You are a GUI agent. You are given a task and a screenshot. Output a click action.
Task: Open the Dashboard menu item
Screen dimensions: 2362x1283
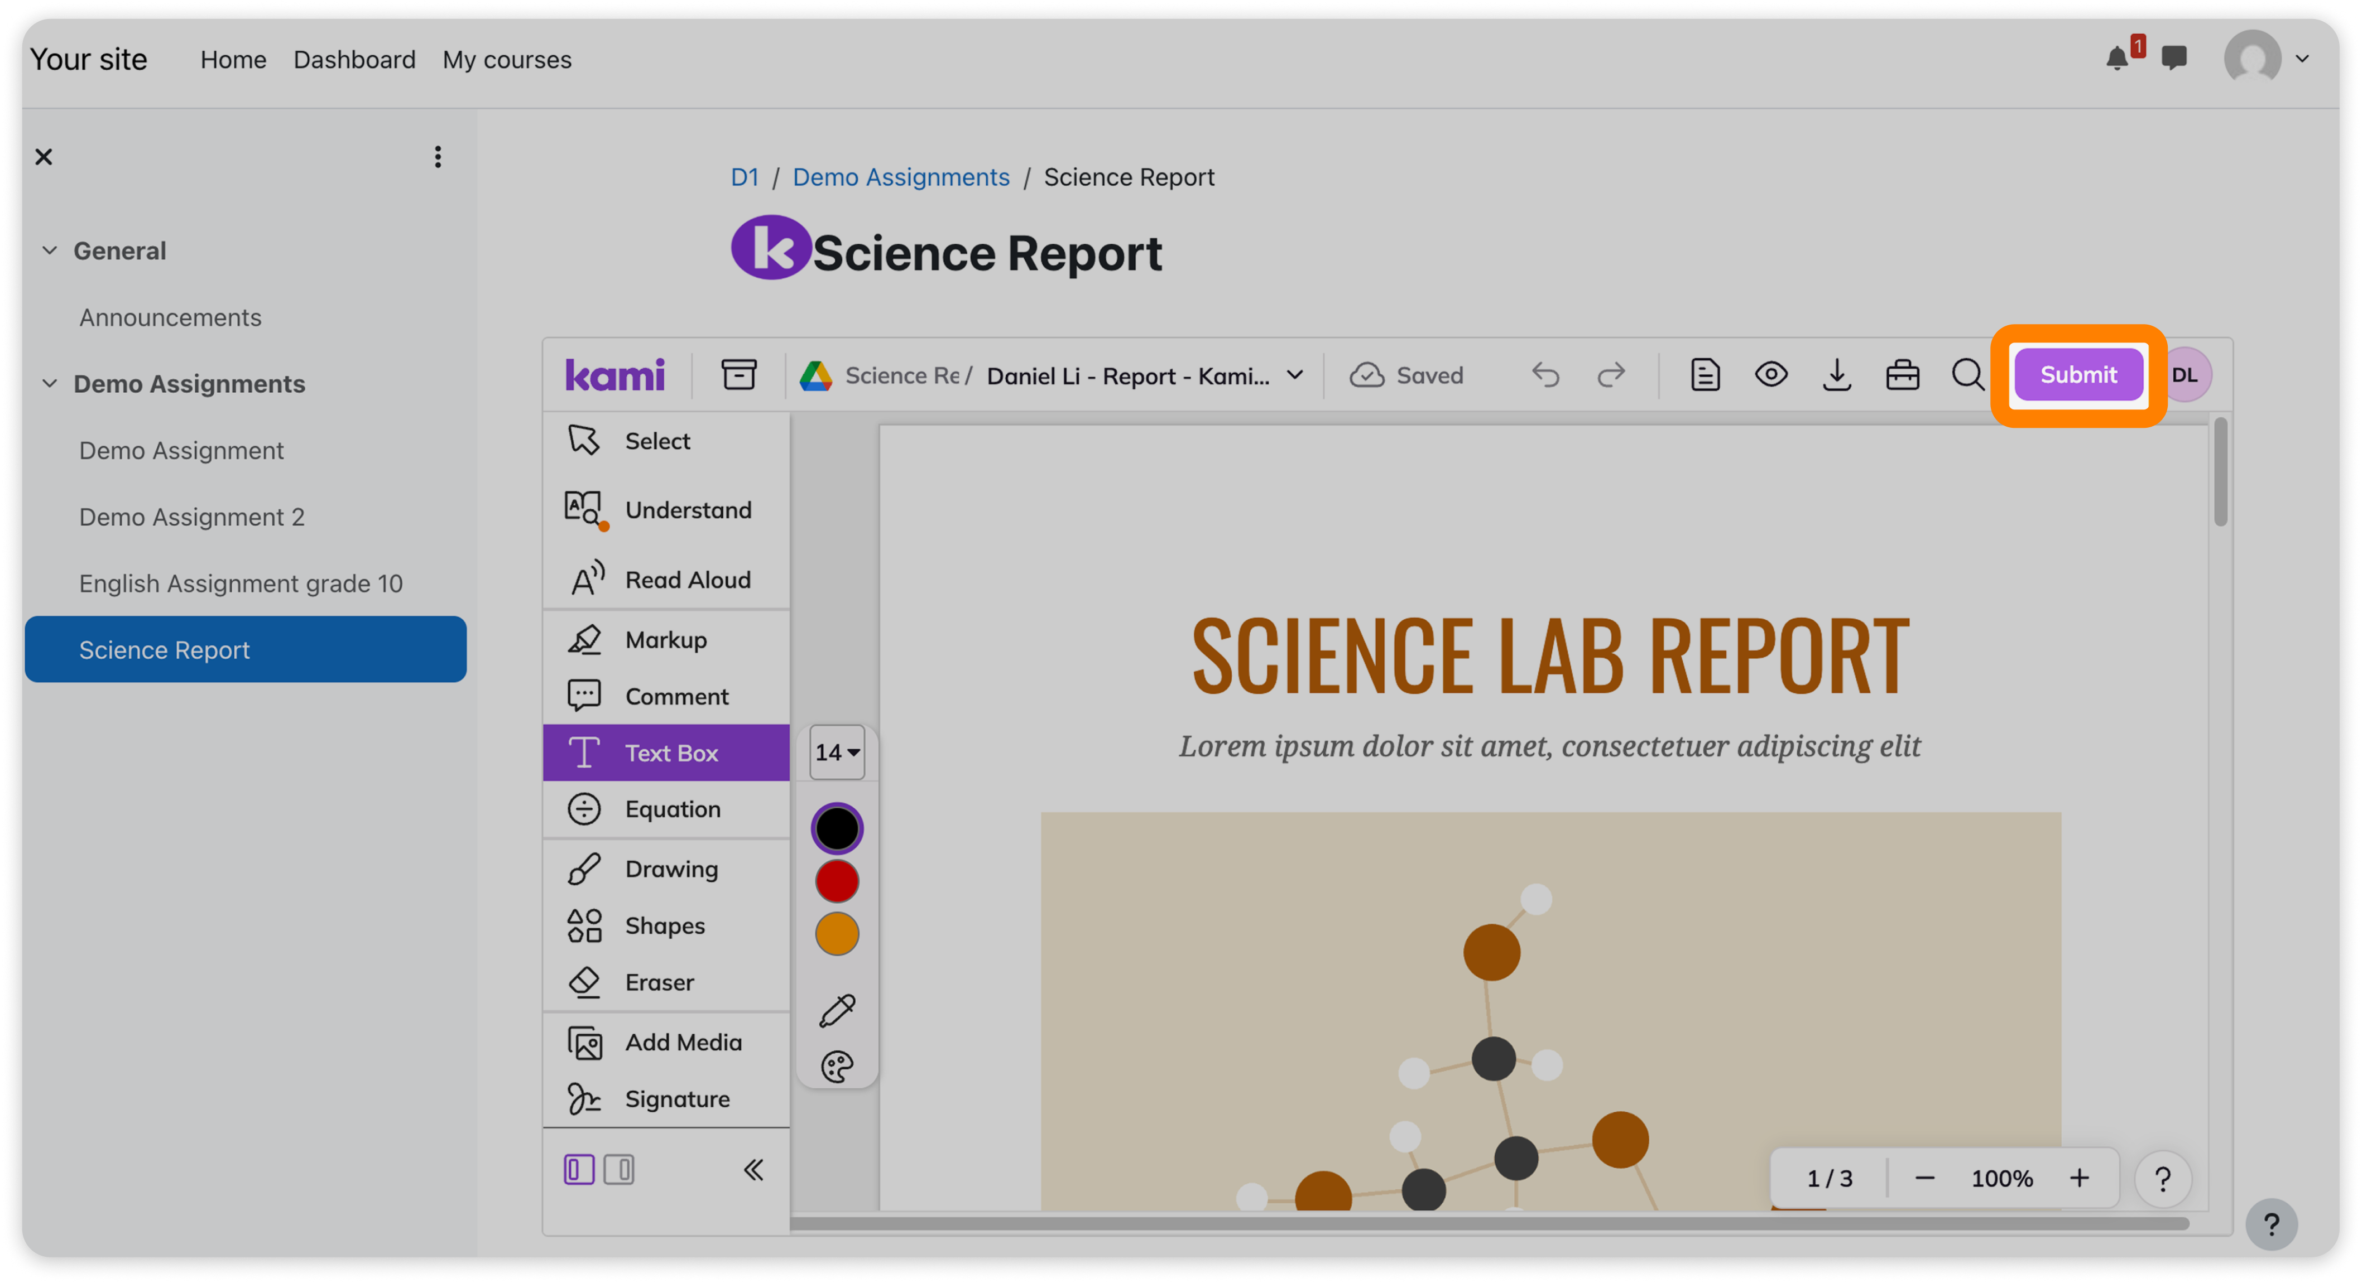click(354, 60)
